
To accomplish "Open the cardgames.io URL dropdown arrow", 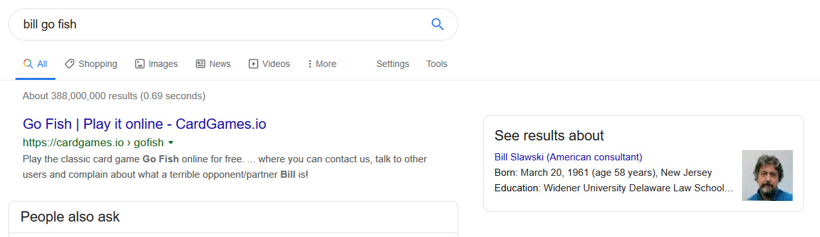I will (x=171, y=142).
